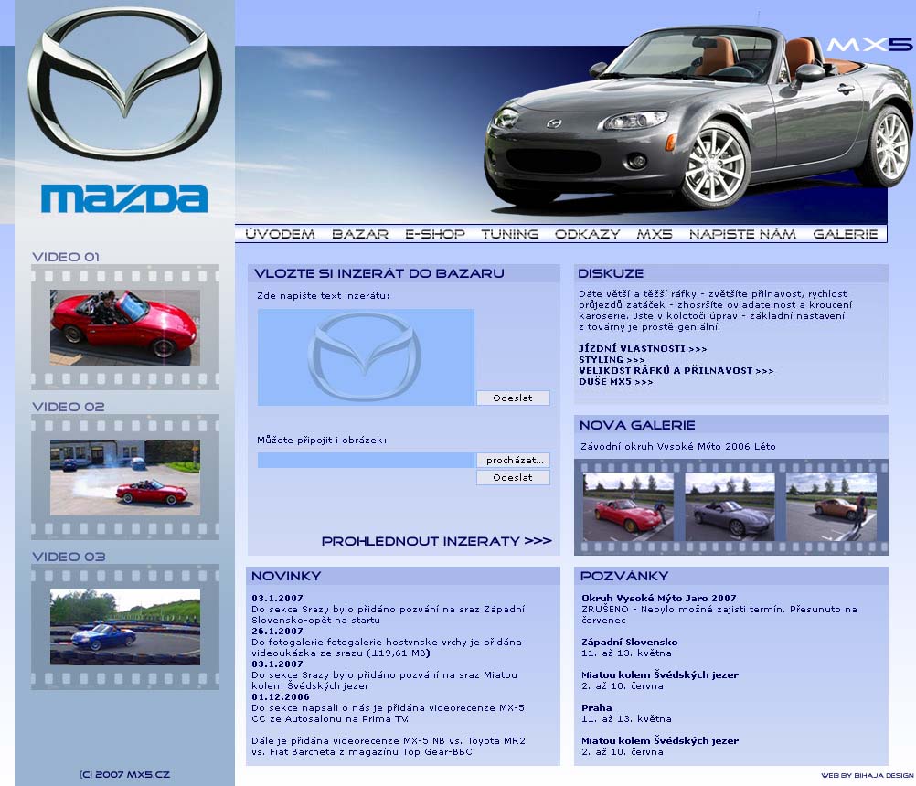Open the PROHLÉDNOUT INZERÁTY link
916x786 pixels.
pyautogui.click(x=436, y=541)
